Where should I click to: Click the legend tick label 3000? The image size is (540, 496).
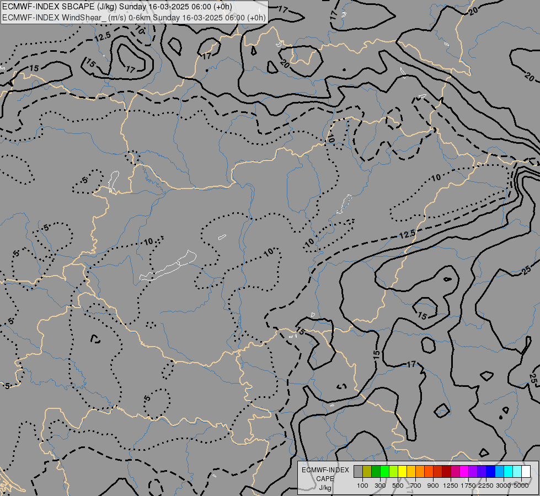point(504,486)
